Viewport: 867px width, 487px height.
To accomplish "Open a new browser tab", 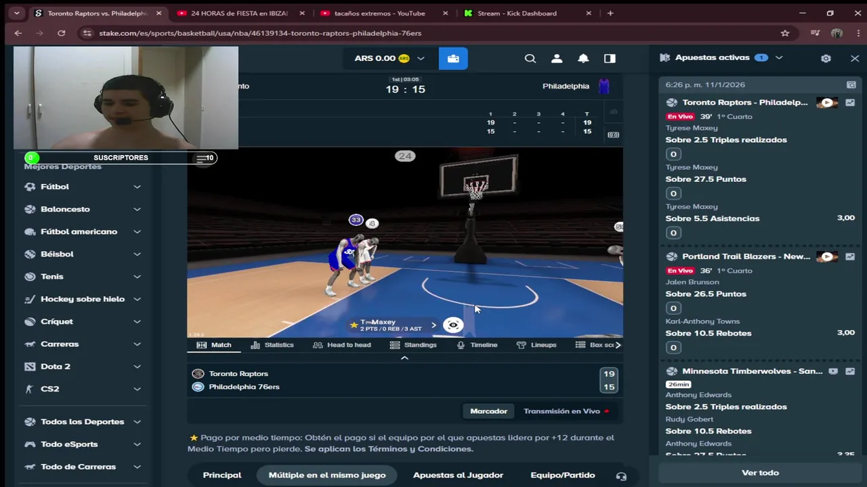I will tap(610, 13).
